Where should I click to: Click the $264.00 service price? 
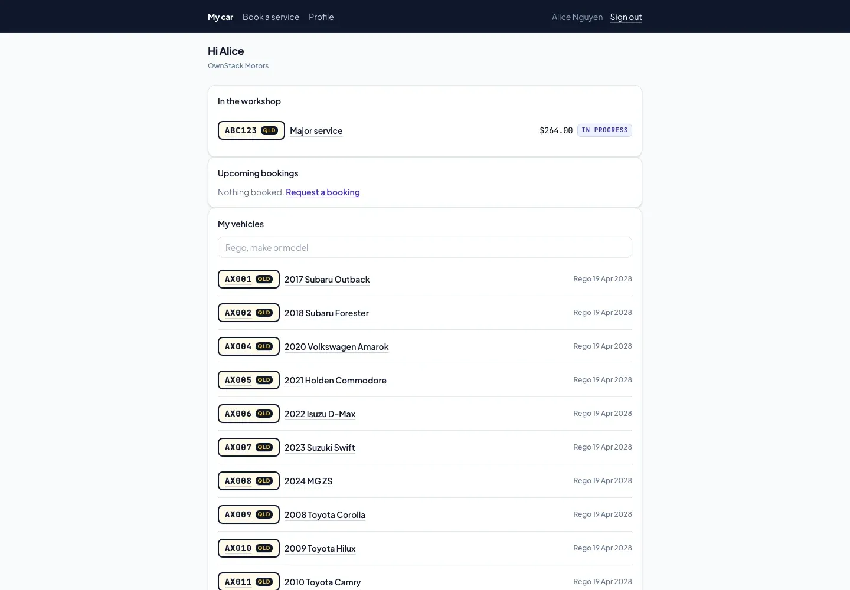[x=556, y=130]
